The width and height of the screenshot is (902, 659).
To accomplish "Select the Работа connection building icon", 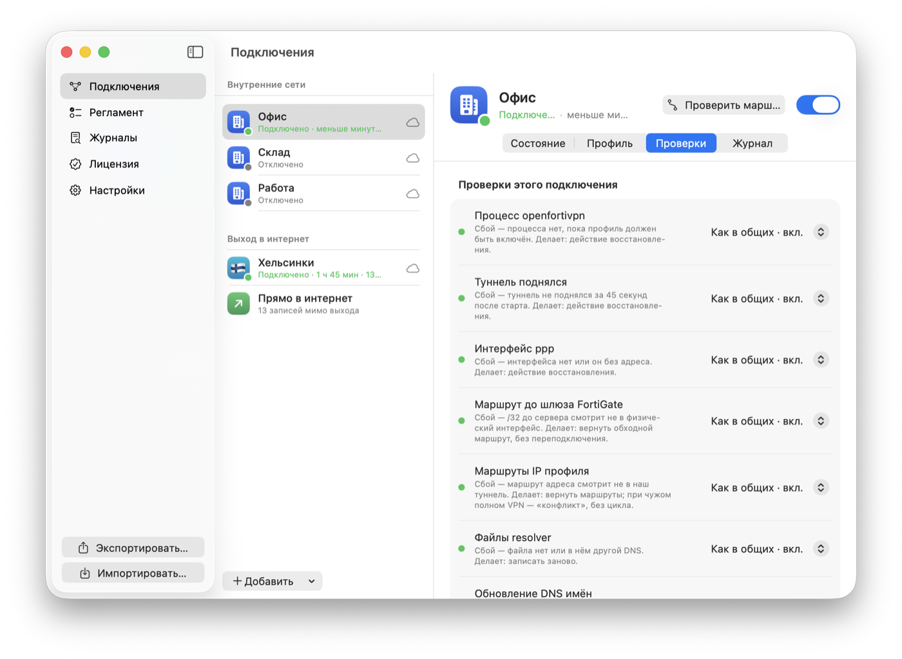I will tap(238, 193).
